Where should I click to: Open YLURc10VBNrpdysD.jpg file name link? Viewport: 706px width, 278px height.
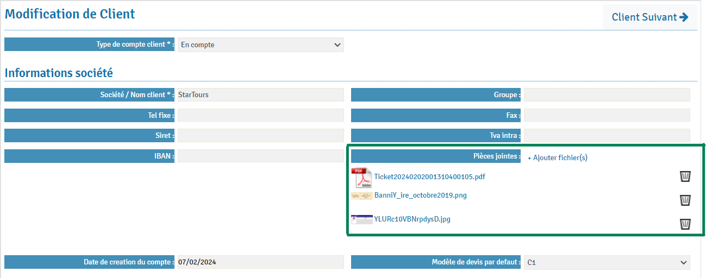click(412, 219)
